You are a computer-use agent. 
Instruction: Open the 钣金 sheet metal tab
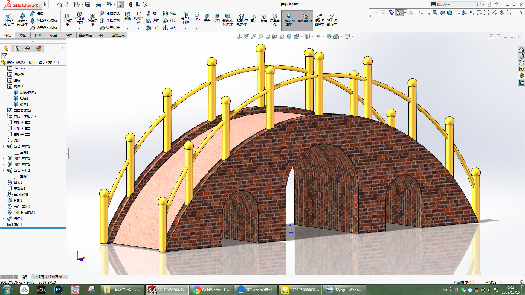pyautogui.click(x=53, y=35)
